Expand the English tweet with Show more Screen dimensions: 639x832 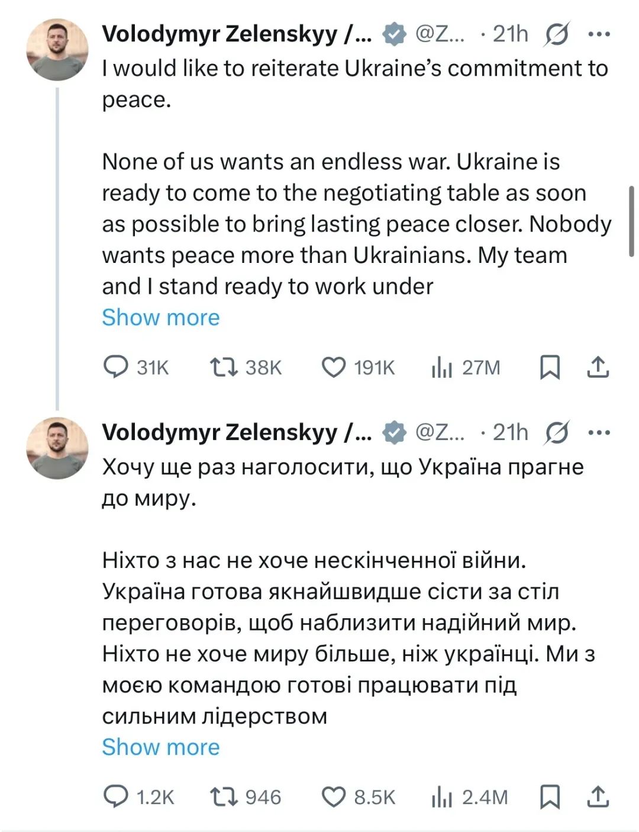point(160,317)
